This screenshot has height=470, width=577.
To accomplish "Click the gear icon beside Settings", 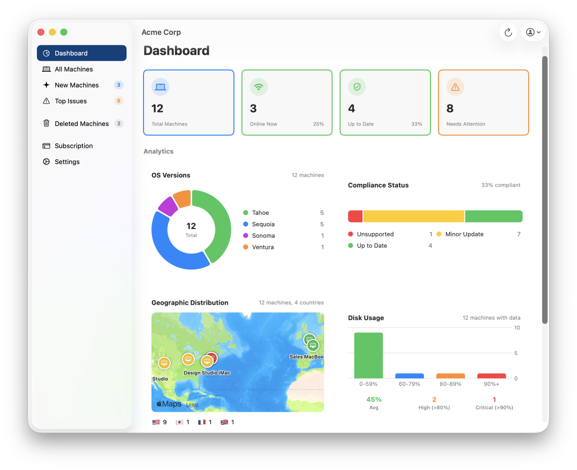I will (46, 162).
